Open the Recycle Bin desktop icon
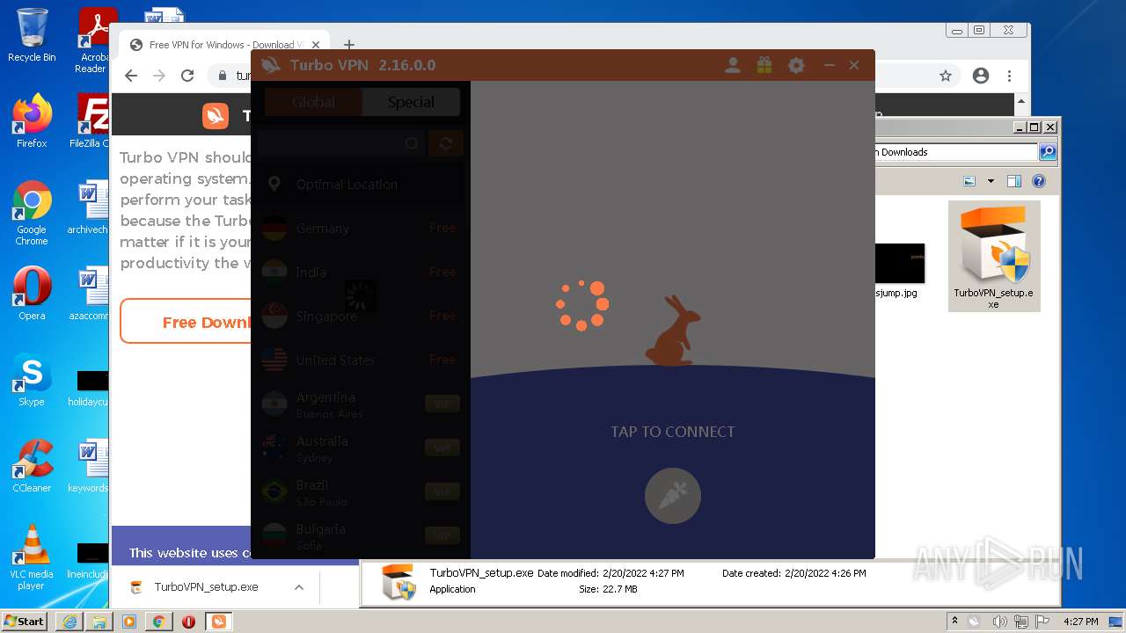The image size is (1126, 633). (32, 35)
